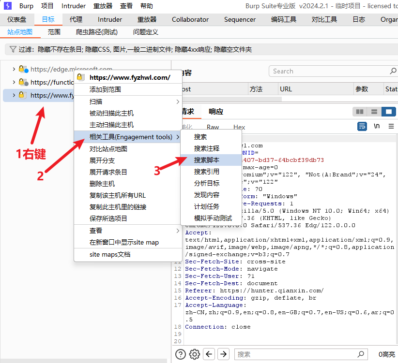Select 添加到范围 in context menu
This screenshot has height=363, width=398.
coord(128,89)
